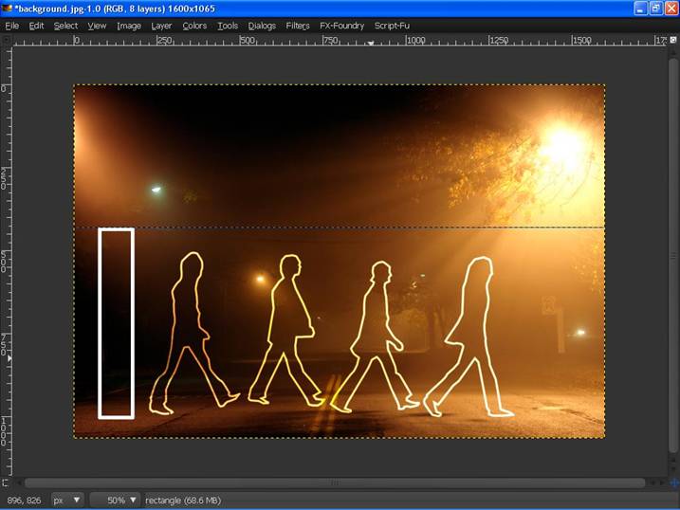Open the px units dropdown
The image size is (680, 510).
pyautogui.click(x=66, y=500)
